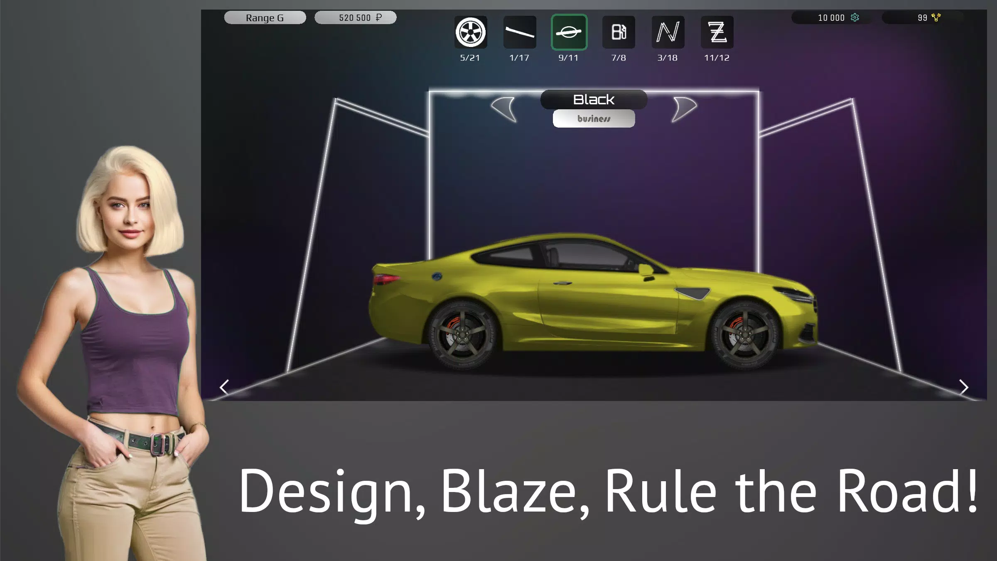997x561 pixels.
Task: Switch to previous vehicle using left chevron
Action: pos(224,387)
